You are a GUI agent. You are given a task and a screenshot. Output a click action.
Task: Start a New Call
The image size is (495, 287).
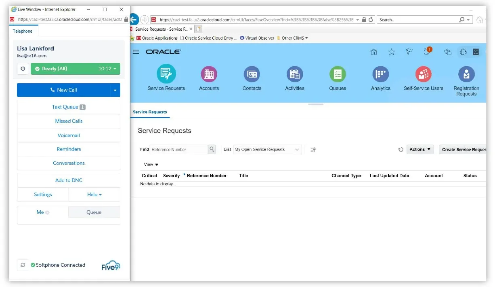point(63,90)
